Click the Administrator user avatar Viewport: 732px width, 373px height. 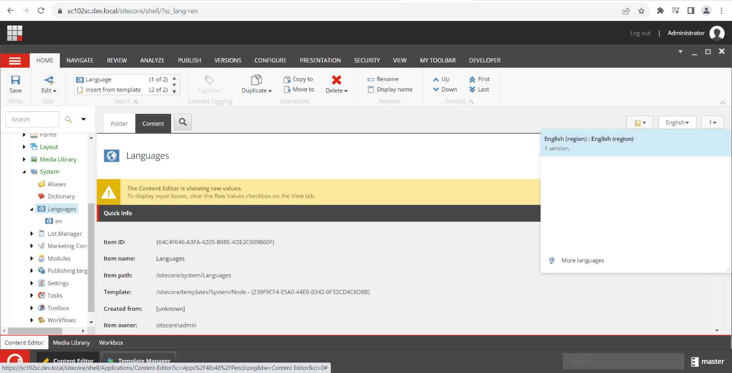[x=717, y=33]
